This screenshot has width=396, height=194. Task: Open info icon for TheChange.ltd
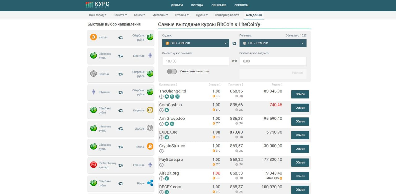point(161,96)
